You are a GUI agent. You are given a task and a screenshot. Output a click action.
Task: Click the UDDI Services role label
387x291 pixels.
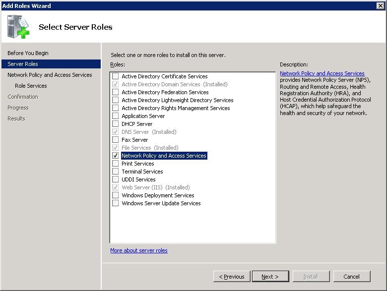(138, 179)
